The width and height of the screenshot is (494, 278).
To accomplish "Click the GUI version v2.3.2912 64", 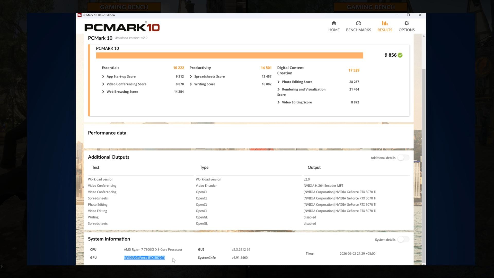I will coord(241,249).
